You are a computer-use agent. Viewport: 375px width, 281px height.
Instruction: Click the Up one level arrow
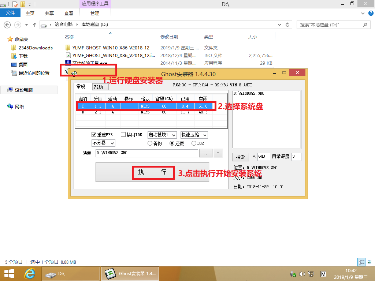35,25
